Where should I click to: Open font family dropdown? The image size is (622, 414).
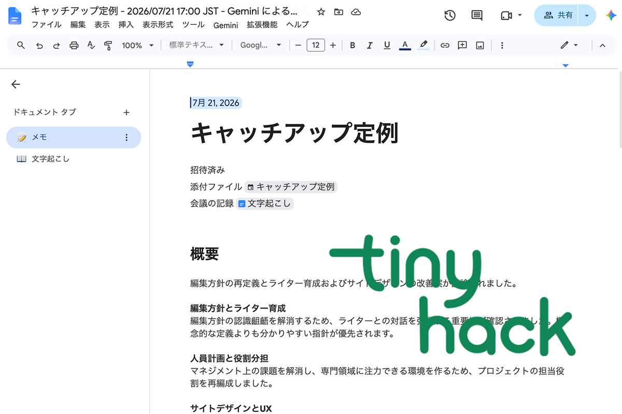click(x=261, y=46)
